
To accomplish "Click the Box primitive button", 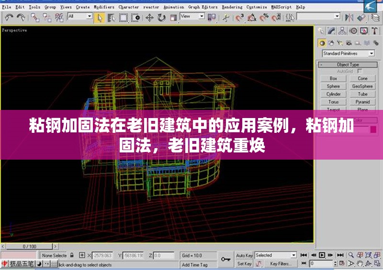I will point(333,78).
